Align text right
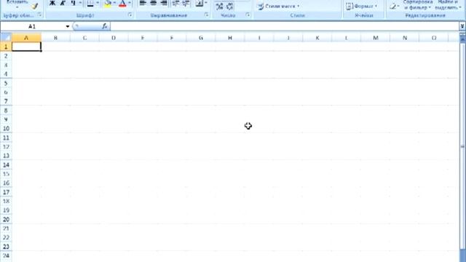466x262 pixels. pyautogui.click(x=164, y=3)
